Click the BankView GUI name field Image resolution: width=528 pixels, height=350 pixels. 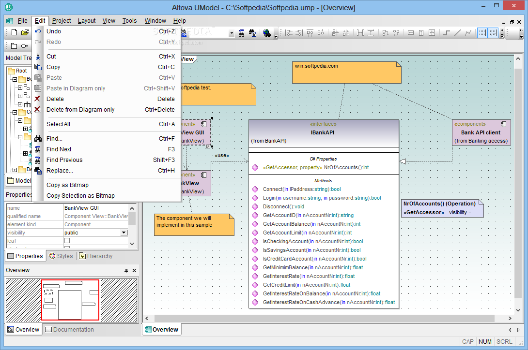coord(96,208)
